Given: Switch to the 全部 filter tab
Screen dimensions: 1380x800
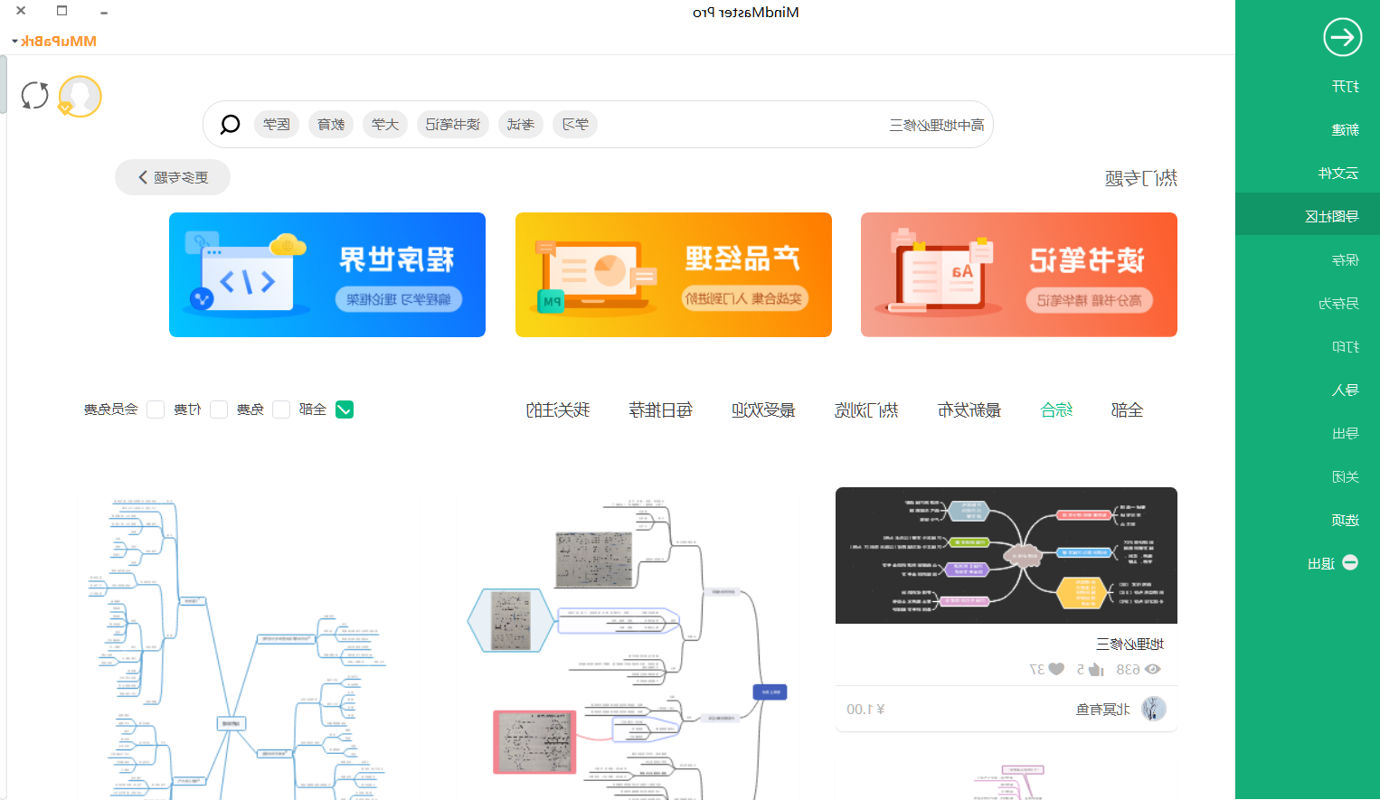Looking at the screenshot, I should [1127, 409].
